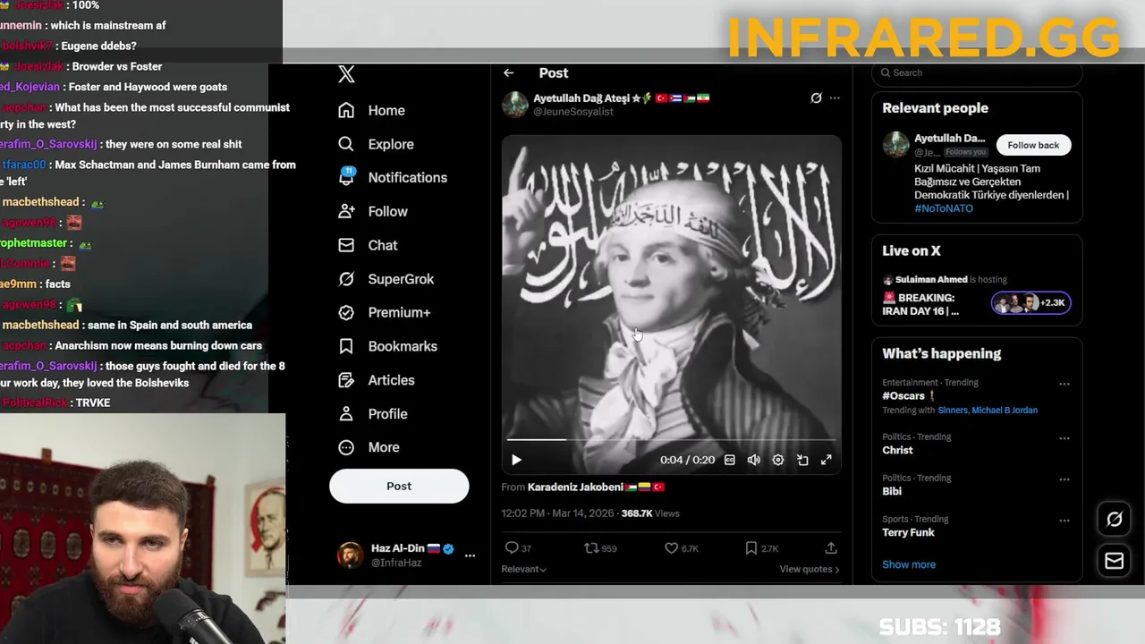The height and width of the screenshot is (644, 1145).
Task: Open more options for Terry Funk trend
Action: click(x=1064, y=521)
